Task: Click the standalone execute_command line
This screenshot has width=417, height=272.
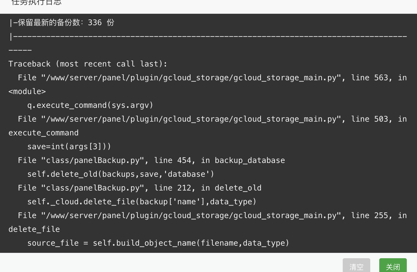Action: [43, 133]
